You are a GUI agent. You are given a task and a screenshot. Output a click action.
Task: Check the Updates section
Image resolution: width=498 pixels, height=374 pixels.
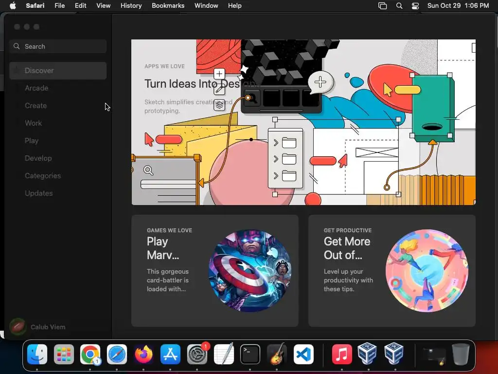pos(58,193)
